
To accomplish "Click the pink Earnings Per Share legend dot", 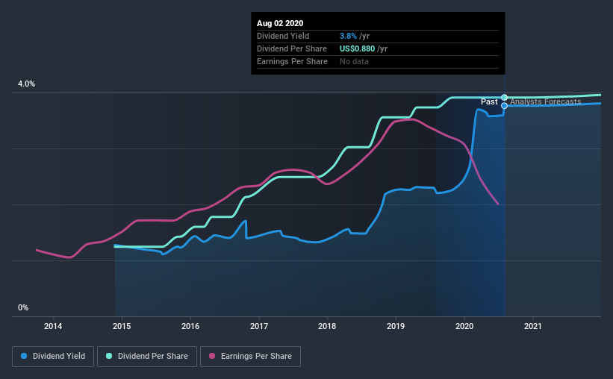I will click(212, 356).
